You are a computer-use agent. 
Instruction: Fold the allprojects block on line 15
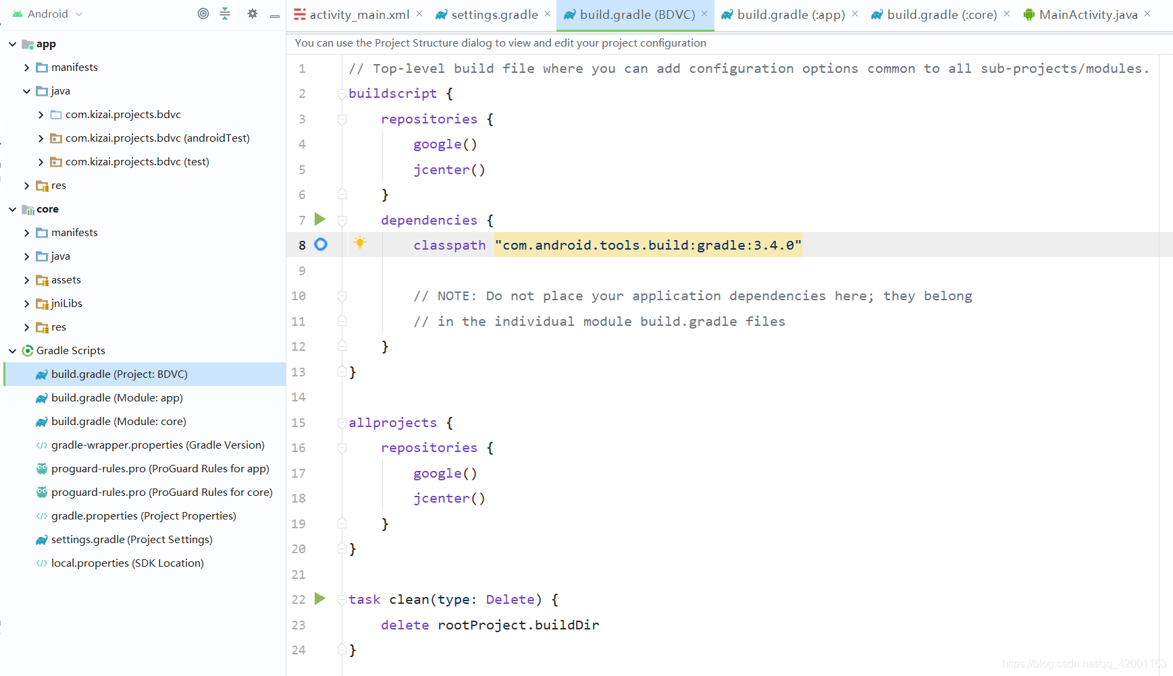342,423
